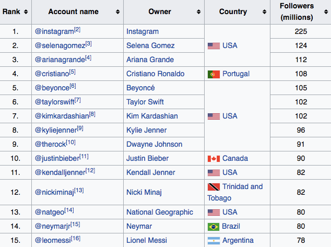The width and height of the screenshot is (331, 247).
Task: Open the @selenagomez account link
Action: pyautogui.click(x=60, y=45)
